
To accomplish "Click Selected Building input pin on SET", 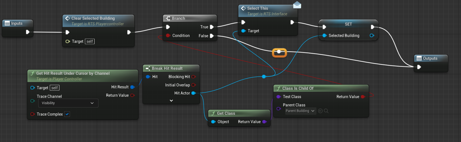I will 324,36.
